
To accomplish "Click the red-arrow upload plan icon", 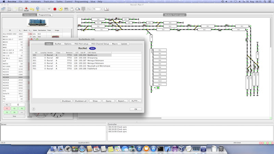I will 26,9.
